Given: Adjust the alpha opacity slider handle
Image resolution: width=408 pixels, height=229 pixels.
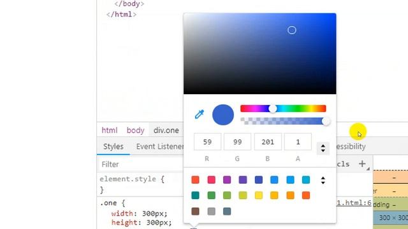Looking at the screenshot, I should click(326, 121).
